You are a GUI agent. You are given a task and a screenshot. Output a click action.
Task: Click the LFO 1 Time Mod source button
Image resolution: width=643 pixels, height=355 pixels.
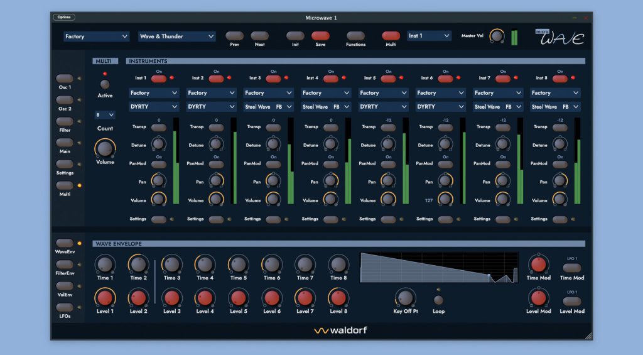coord(571,268)
